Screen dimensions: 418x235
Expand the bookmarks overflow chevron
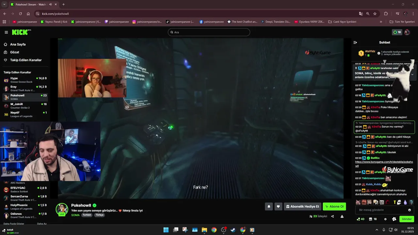point(381,22)
